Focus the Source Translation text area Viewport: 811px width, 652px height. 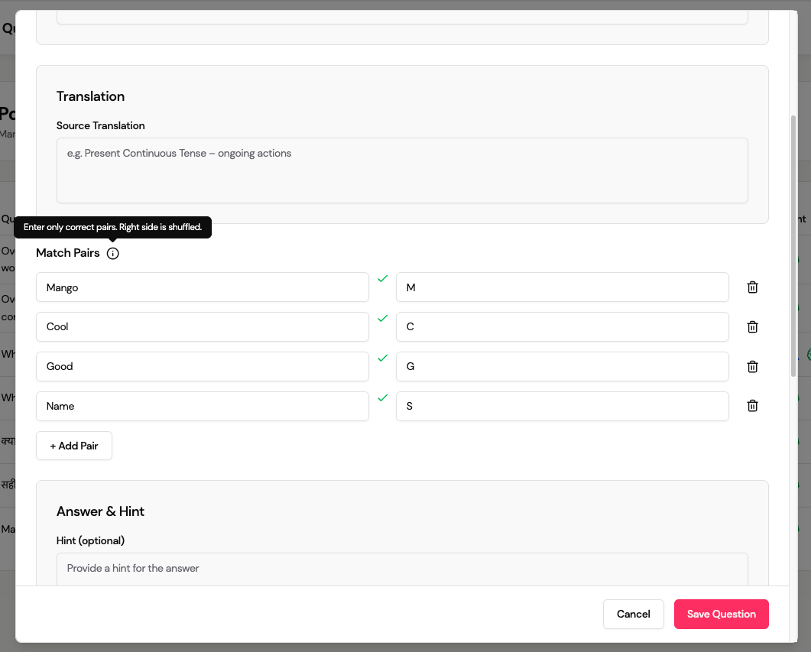[402, 170]
